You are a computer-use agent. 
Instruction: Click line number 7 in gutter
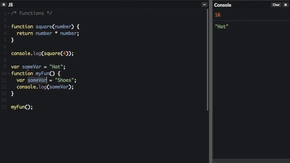5,53
